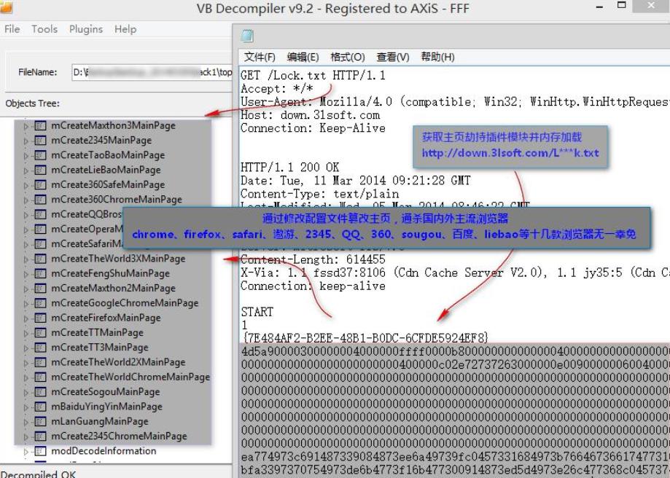This screenshot has width=670, height=478.
Task: Click the module icon of mCreate360SafeMainPage
Action: (x=40, y=184)
